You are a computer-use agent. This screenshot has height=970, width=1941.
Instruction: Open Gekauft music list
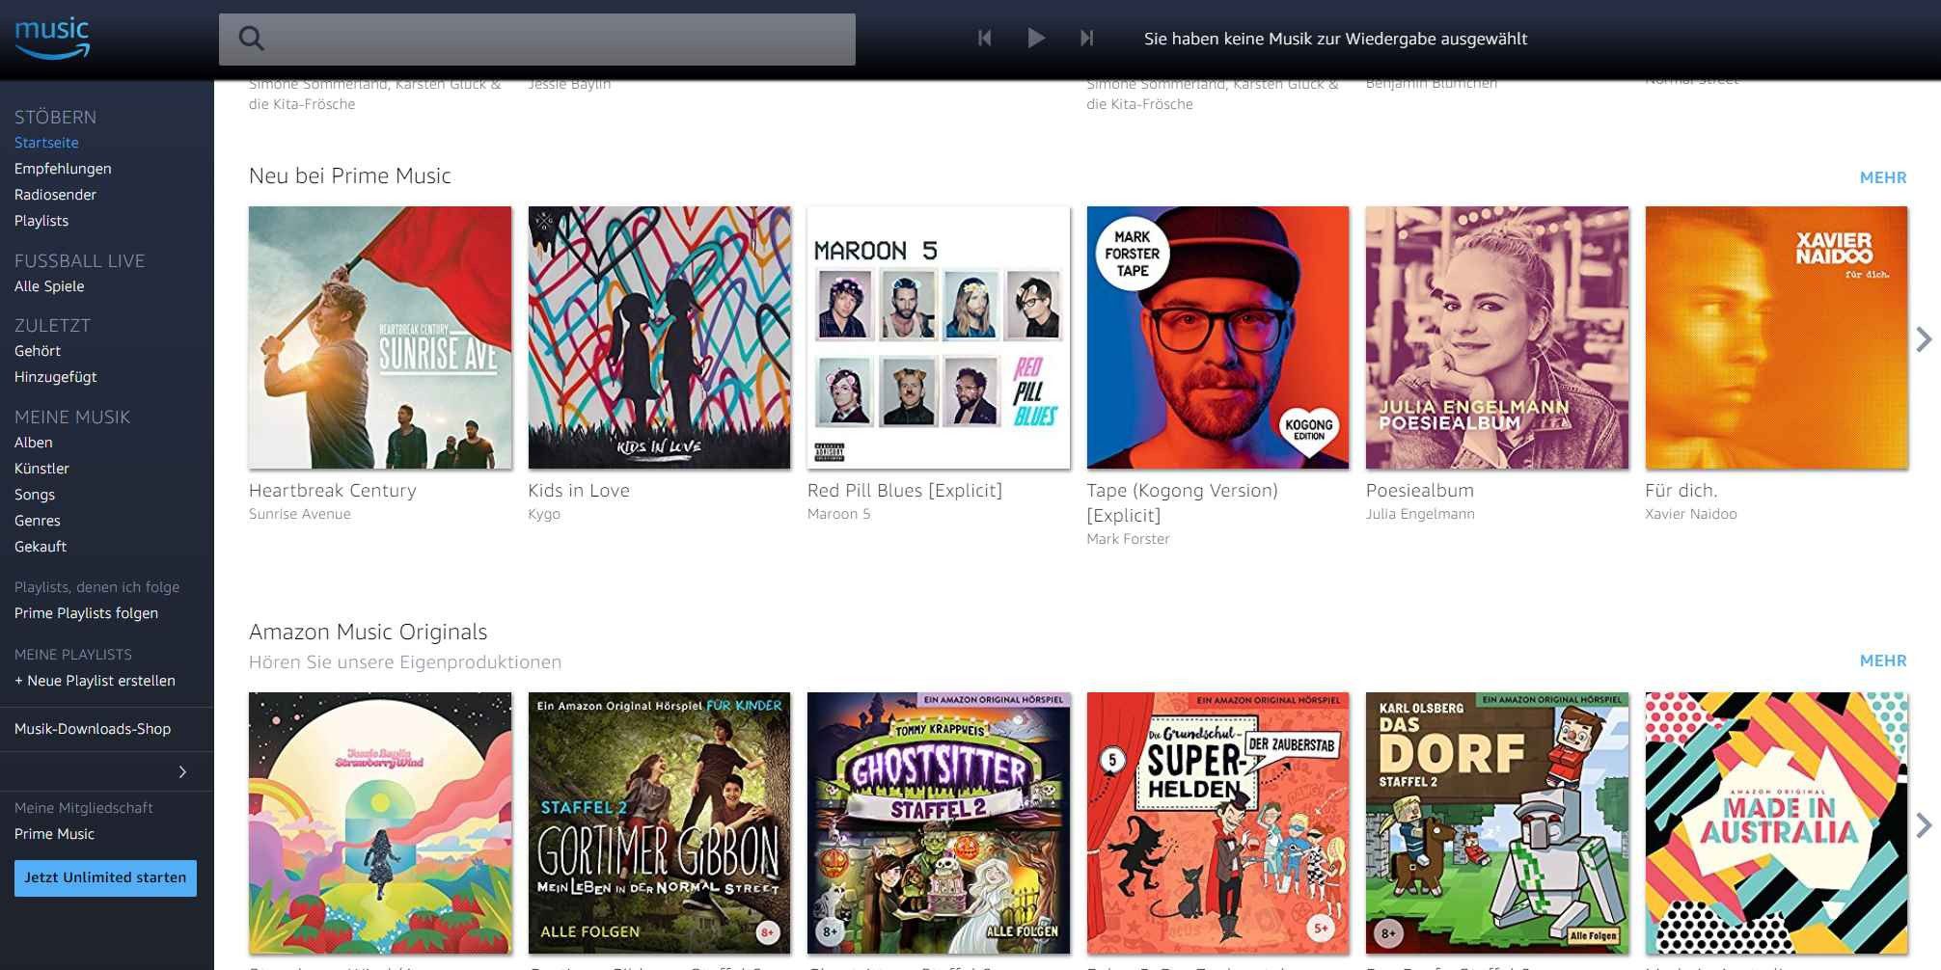click(41, 547)
